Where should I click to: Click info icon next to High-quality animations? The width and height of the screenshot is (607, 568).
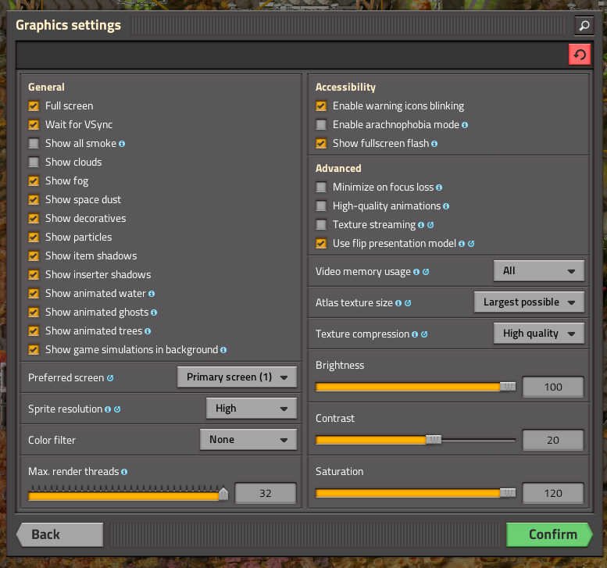pyautogui.click(x=446, y=206)
